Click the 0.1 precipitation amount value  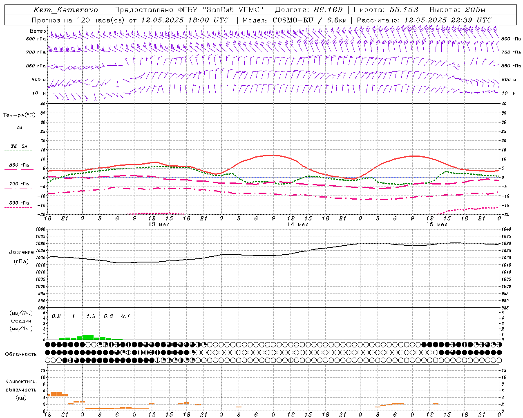click(x=125, y=316)
